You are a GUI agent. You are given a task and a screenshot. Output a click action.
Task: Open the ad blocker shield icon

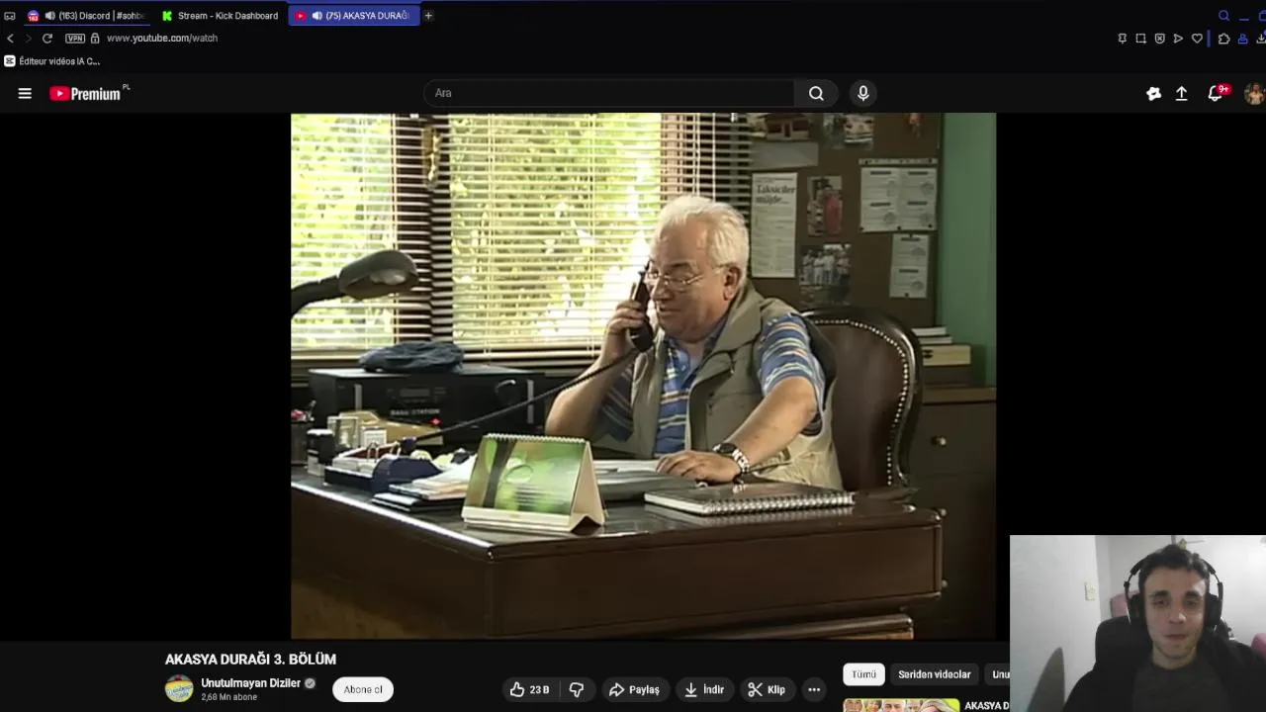click(x=1159, y=39)
